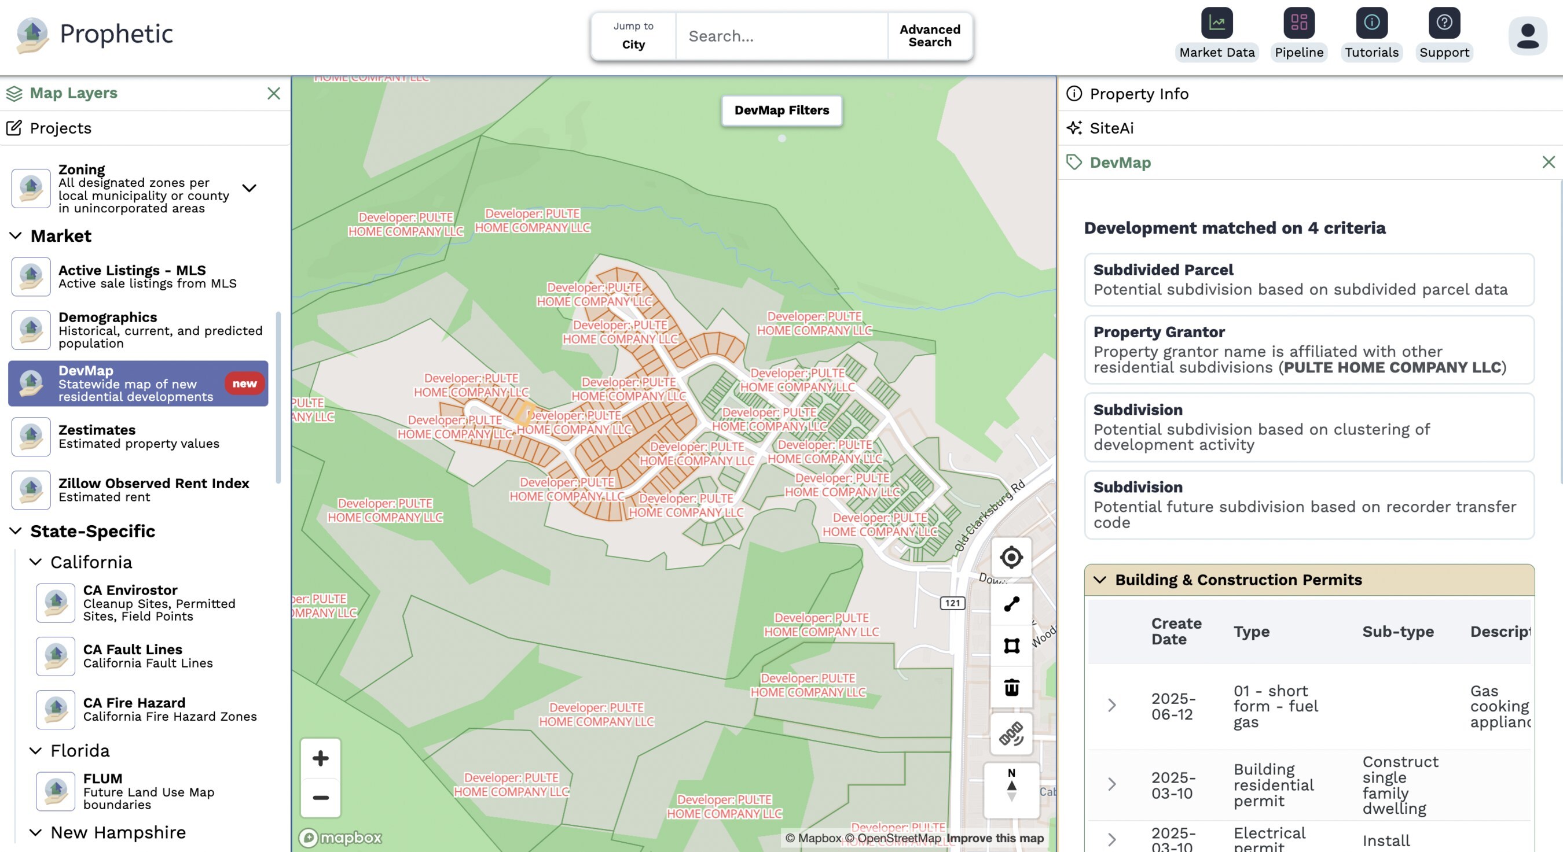This screenshot has width=1563, height=852.
Task: Open the Pipeline icon
Action: tap(1298, 23)
